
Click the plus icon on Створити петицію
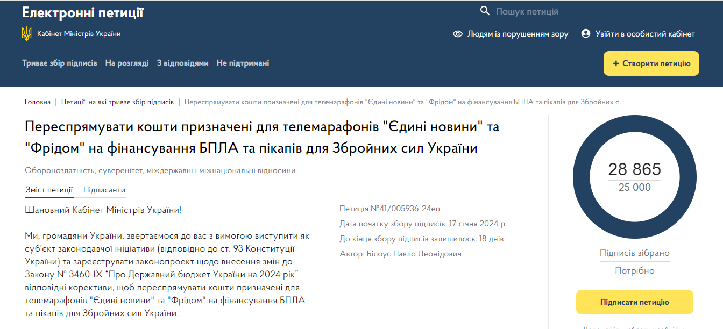point(616,63)
